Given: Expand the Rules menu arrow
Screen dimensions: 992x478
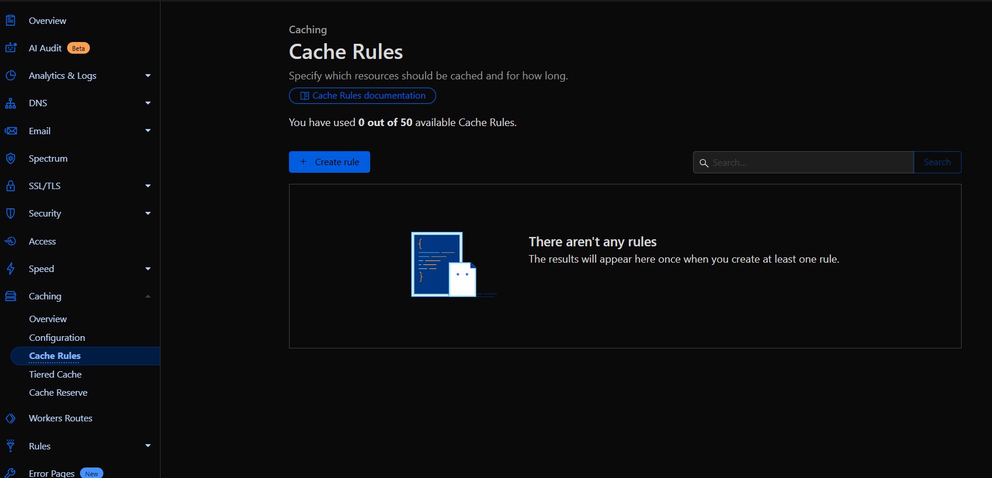Looking at the screenshot, I should coord(148,446).
